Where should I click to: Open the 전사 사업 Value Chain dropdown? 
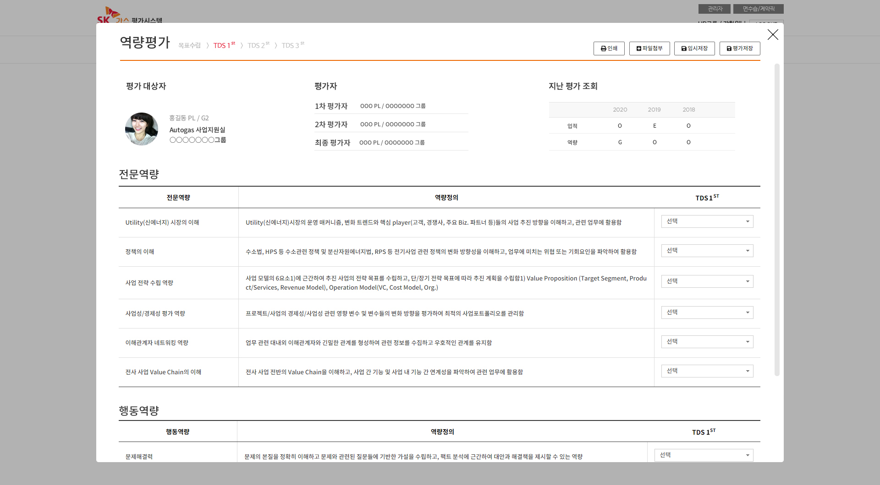point(707,371)
